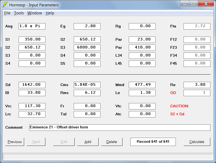Click the Add record button
The width and height of the screenshot is (216, 163).
88,142
